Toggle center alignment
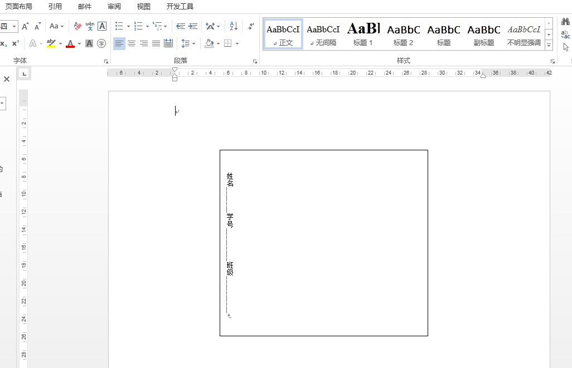Viewport: 572px width, 368px height. tap(132, 43)
